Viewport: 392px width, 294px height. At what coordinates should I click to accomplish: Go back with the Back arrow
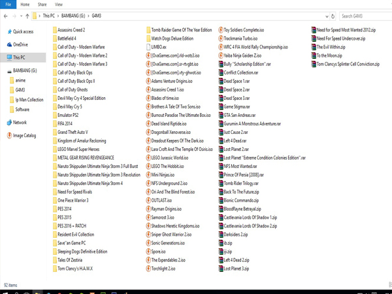[x=6, y=16]
